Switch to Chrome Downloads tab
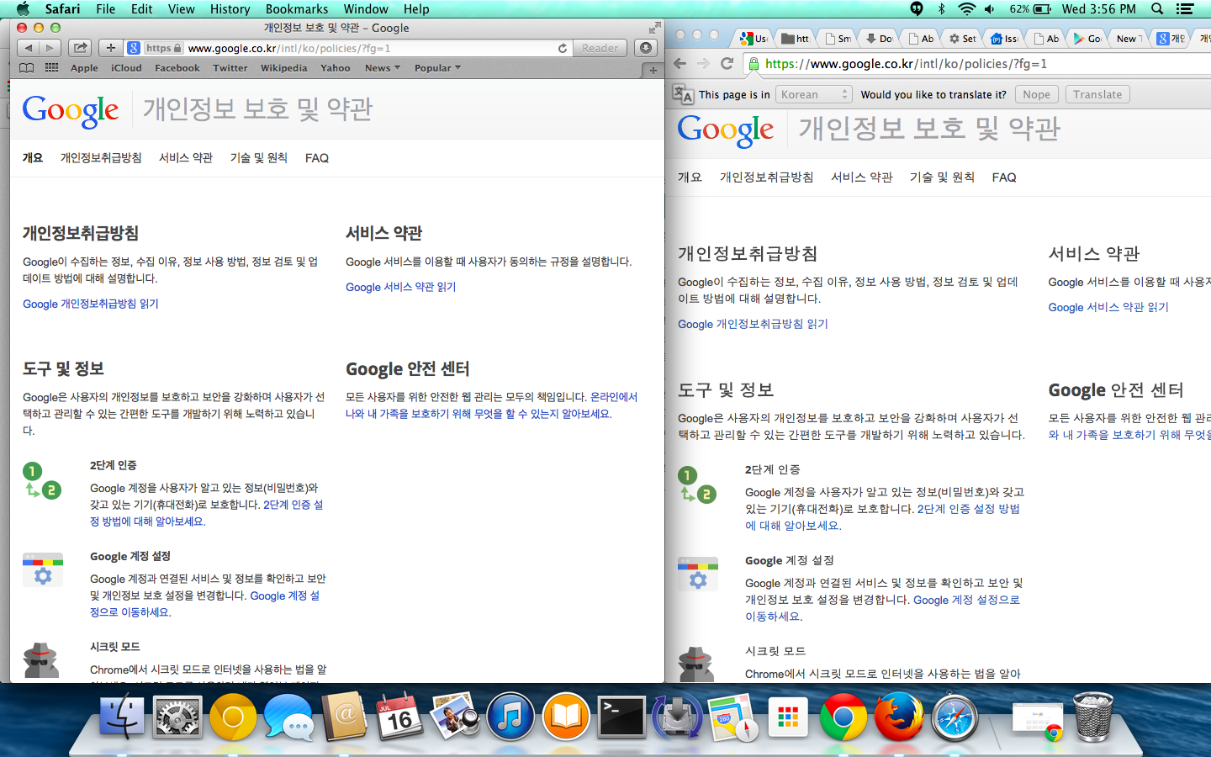The width and height of the screenshot is (1211, 757). [879, 38]
